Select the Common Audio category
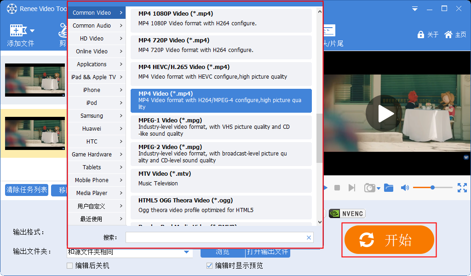The width and height of the screenshot is (471, 276). [97, 25]
